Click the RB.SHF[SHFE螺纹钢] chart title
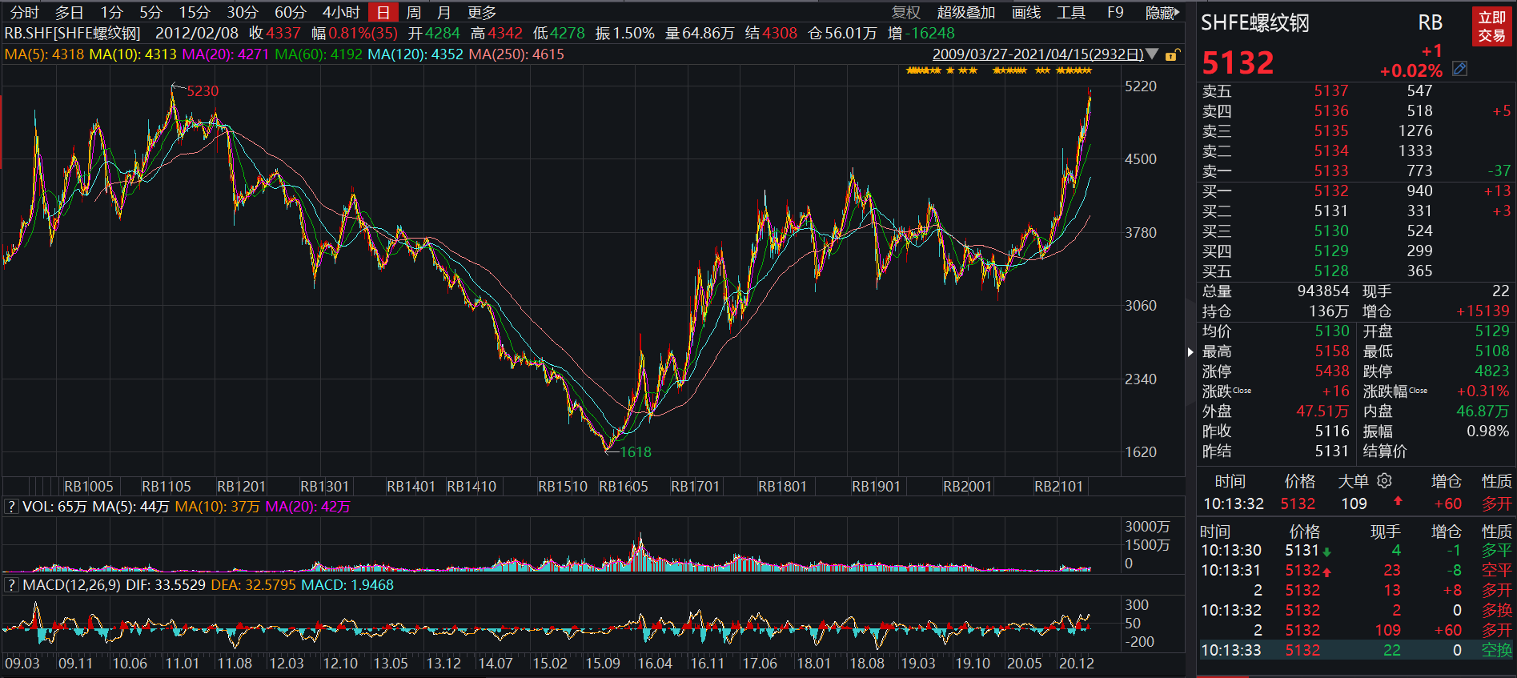 pos(72,33)
